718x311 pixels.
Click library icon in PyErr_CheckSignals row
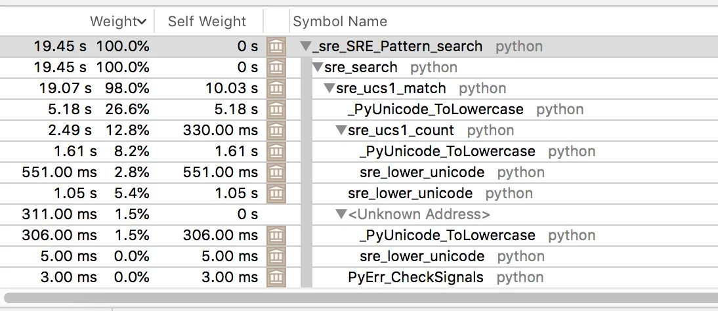[276, 278]
